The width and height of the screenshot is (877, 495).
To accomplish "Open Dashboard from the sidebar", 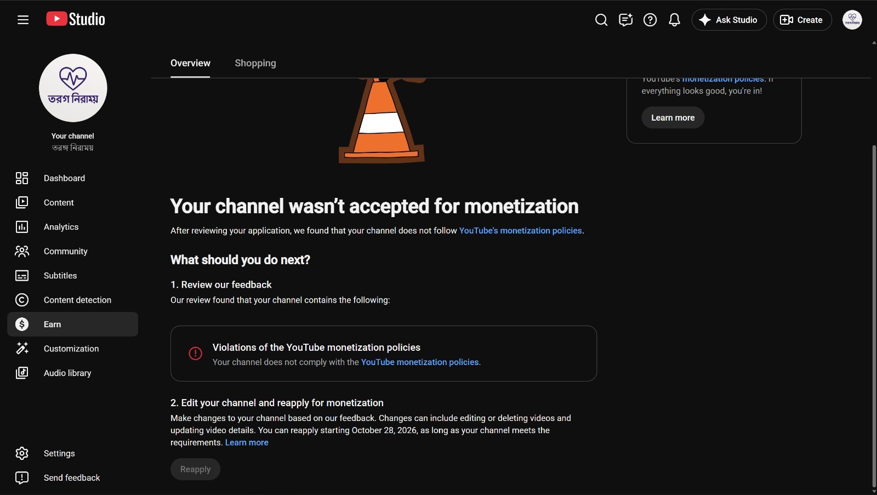I will pos(73,178).
